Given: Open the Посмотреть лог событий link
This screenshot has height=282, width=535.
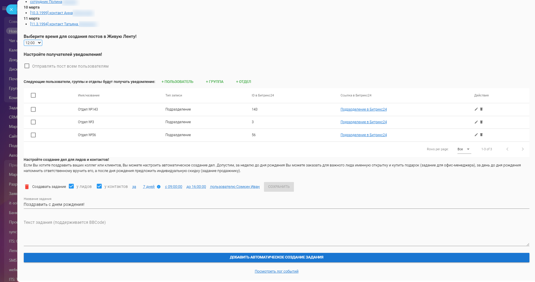Looking at the screenshot, I should click(276, 271).
